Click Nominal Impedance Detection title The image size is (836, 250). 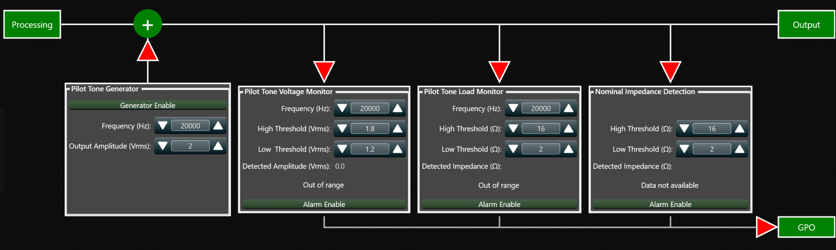[x=645, y=92]
